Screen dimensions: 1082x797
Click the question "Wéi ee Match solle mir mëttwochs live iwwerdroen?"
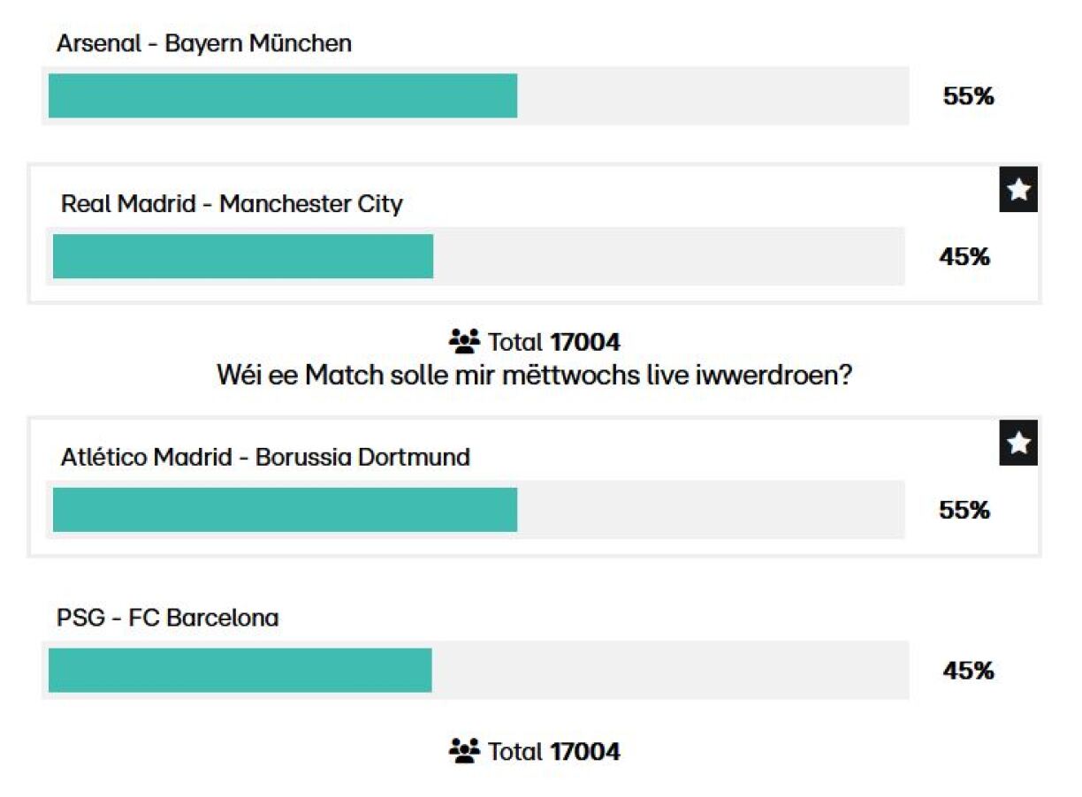click(535, 375)
